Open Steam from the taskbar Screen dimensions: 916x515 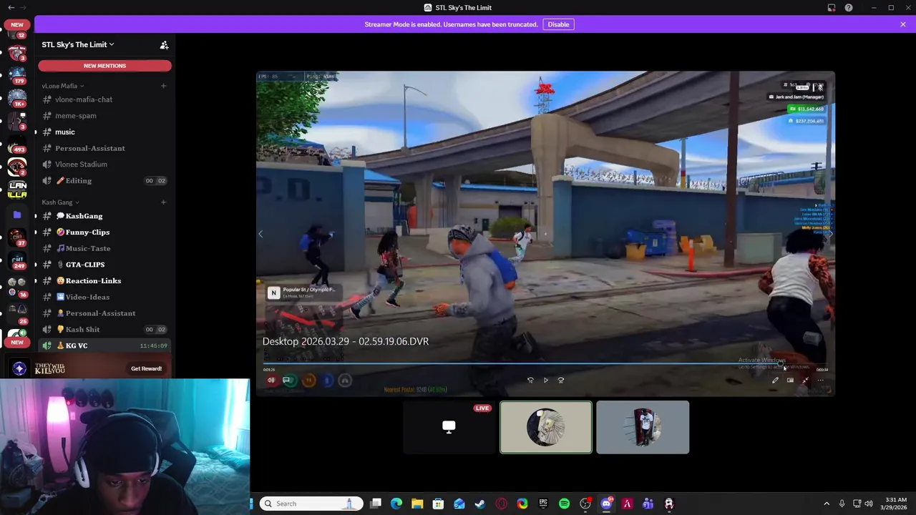480,504
